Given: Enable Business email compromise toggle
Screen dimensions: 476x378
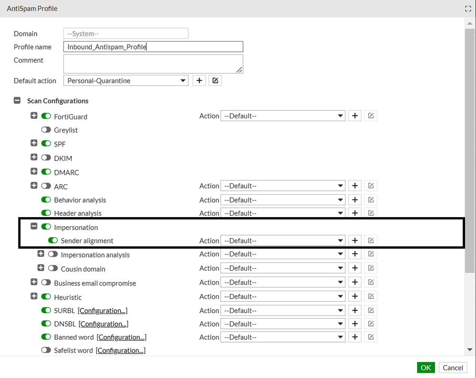Looking at the screenshot, I should click(46, 282).
